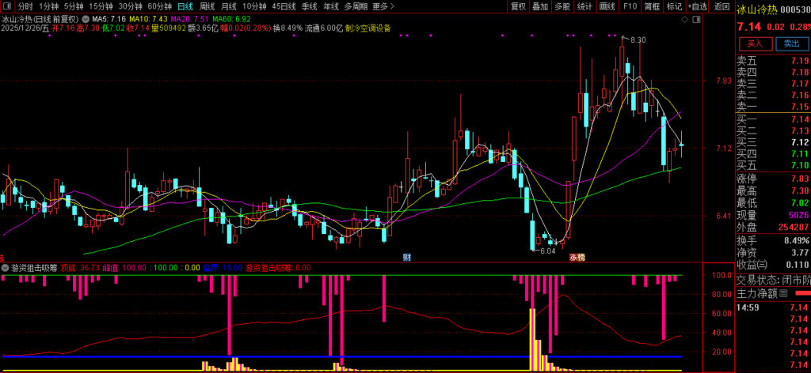The image size is (811, 373).
Task: Open the 游资狙击吸筹 indicator settings icon
Action: point(5,268)
